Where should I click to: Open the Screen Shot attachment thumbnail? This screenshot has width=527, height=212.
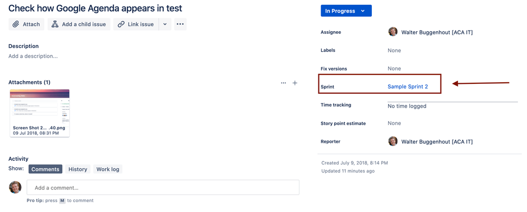(x=40, y=113)
